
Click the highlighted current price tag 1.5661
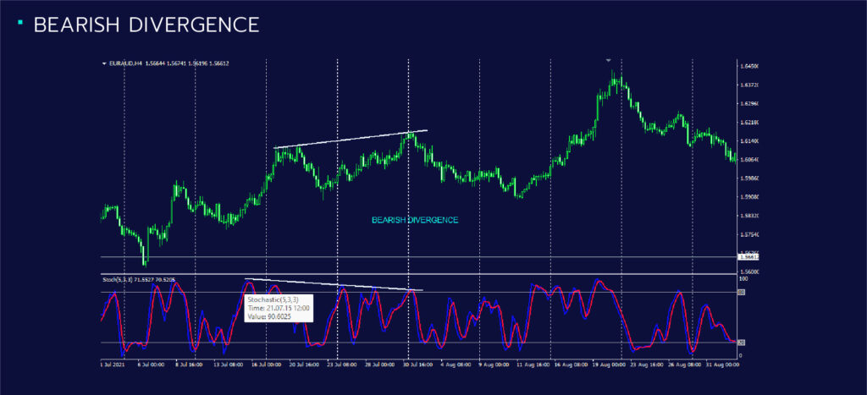point(745,257)
